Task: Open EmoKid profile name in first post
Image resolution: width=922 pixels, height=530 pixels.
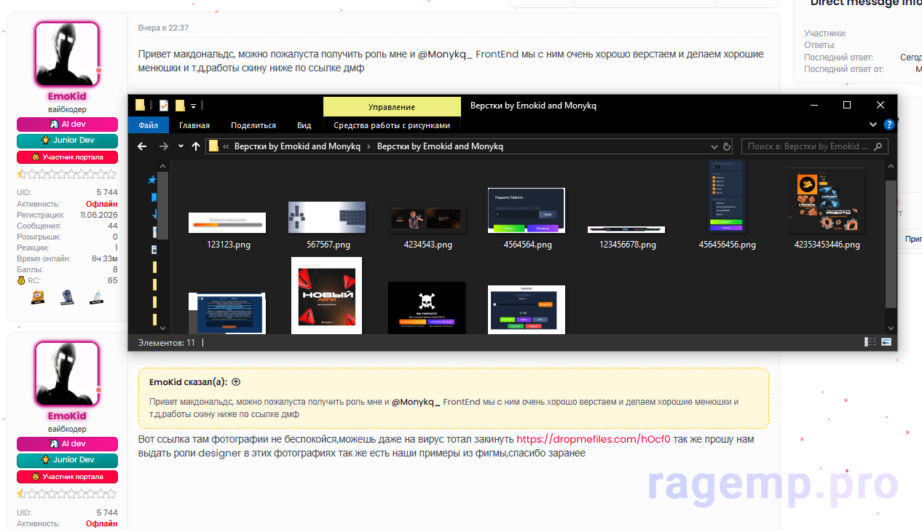Action: pyautogui.click(x=67, y=96)
